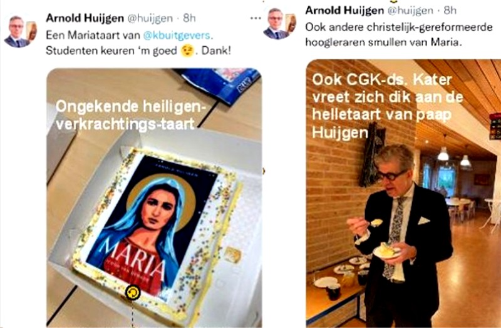
Task: Click the 'Studenten keuren 'm goed' tweet text
Action: coord(111,51)
